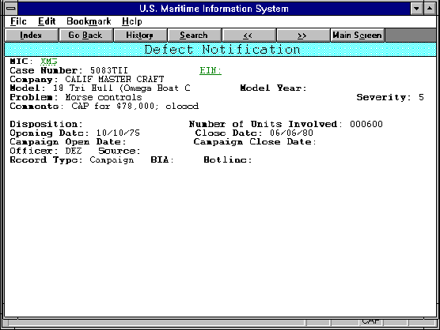440x330 pixels.
Task: Open the Help menu
Action: [x=132, y=21]
